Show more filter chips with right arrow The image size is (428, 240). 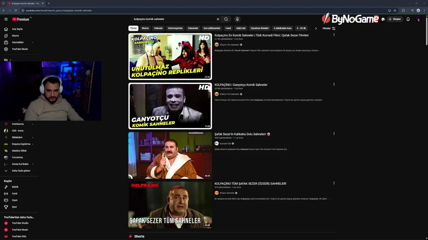(316, 28)
